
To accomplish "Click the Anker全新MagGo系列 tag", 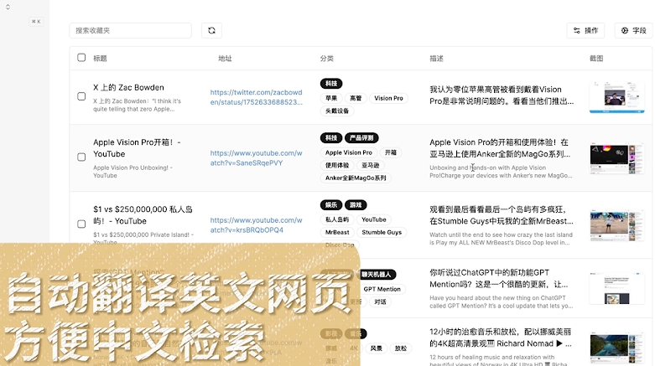I will [356, 178].
